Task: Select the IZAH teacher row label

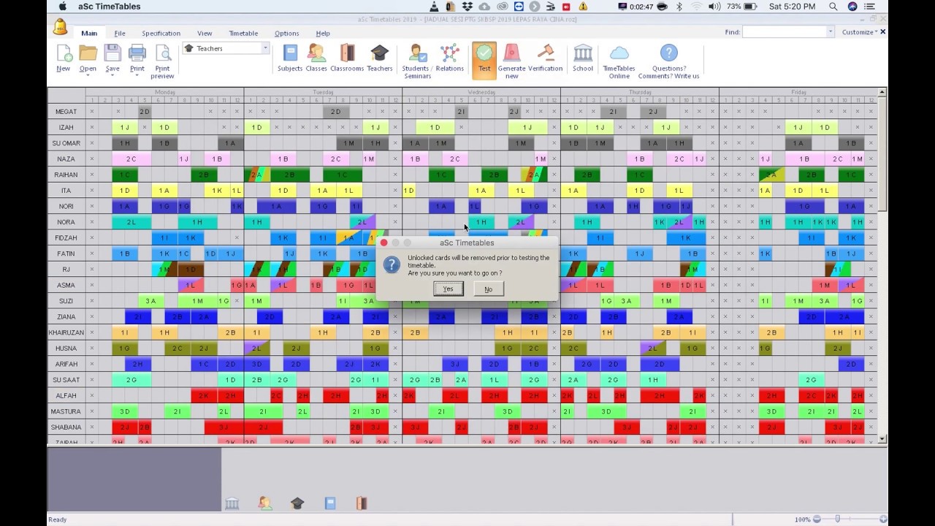Action: [66, 127]
